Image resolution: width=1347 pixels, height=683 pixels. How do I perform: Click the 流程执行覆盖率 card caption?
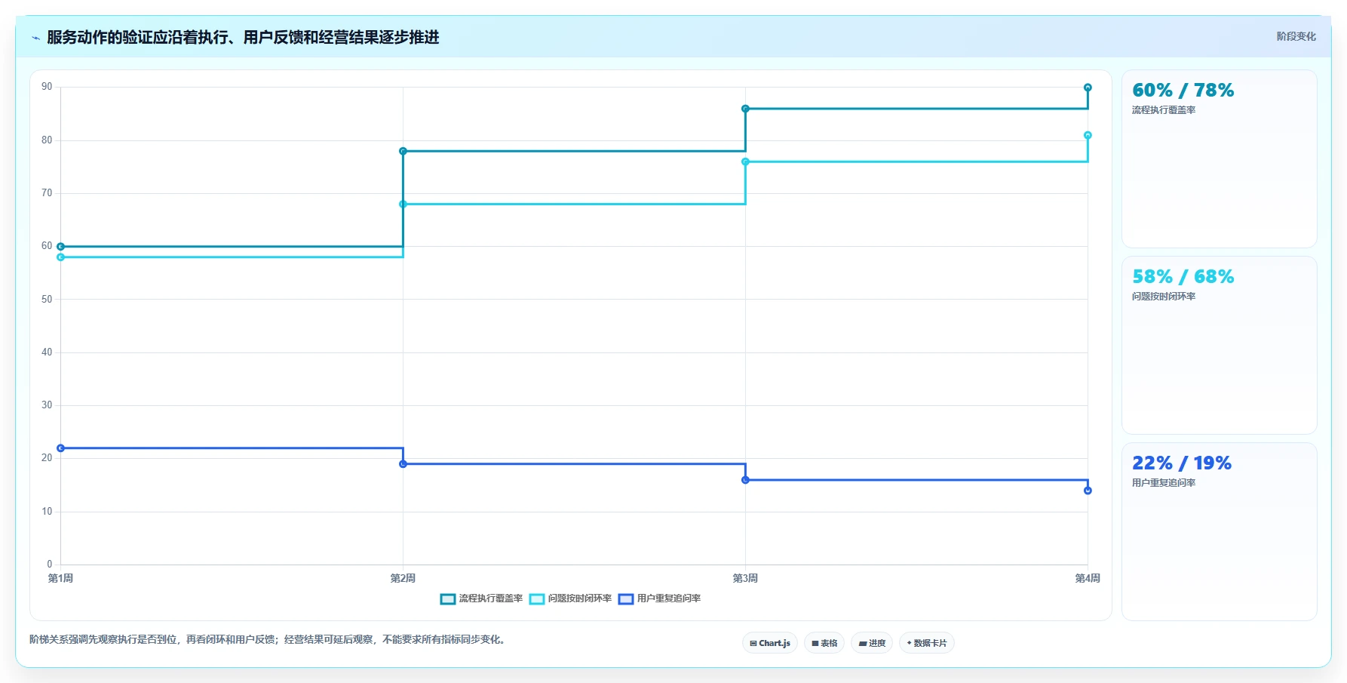click(1164, 110)
